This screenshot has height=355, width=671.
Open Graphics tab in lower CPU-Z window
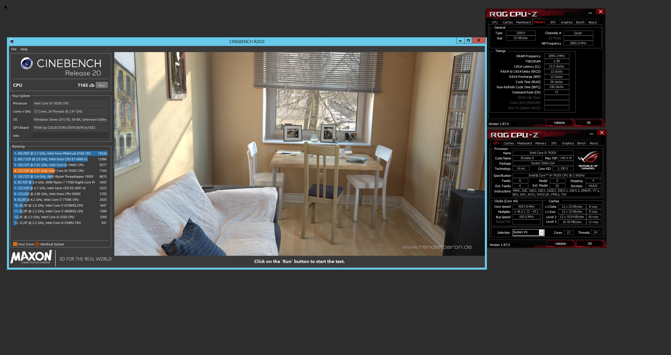(568, 143)
